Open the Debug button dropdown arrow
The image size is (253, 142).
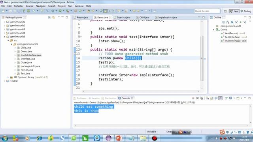[x=56, y=11]
